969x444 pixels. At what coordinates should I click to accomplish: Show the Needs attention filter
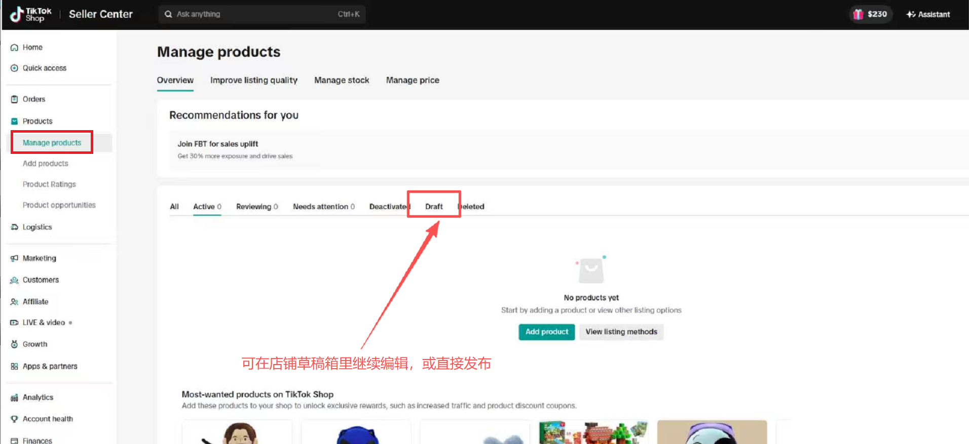(x=324, y=207)
